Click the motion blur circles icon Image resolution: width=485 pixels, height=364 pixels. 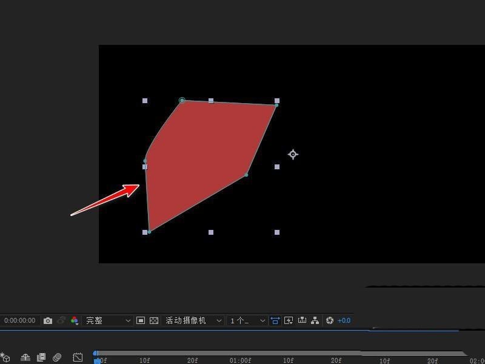[57, 357]
